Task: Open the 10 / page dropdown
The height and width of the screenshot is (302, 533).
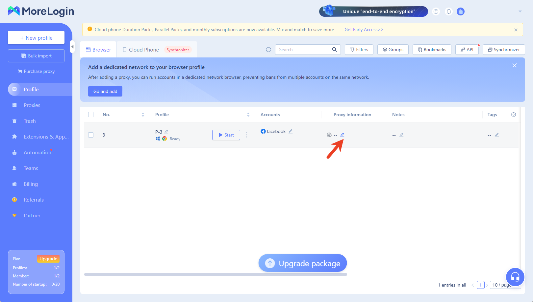Action: tap(502, 285)
